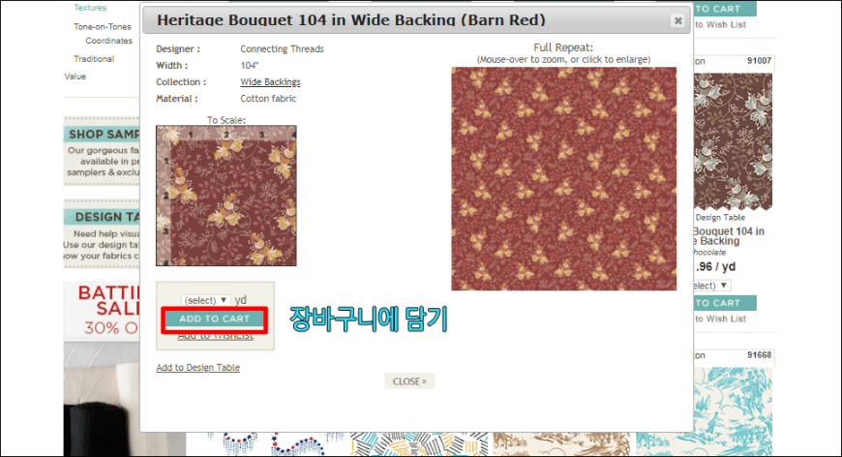Click the CLOSE » button
Image resolution: width=842 pixels, height=457 pixels.
click(409, 381)
